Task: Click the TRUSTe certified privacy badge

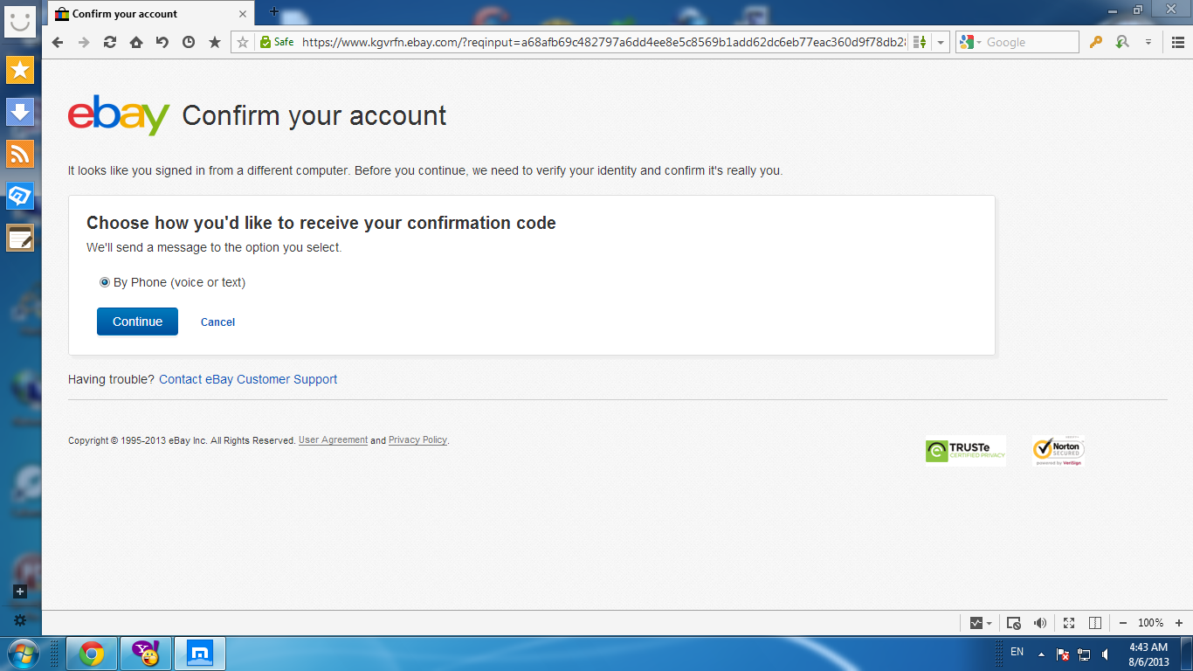Action: click(965, 451)
